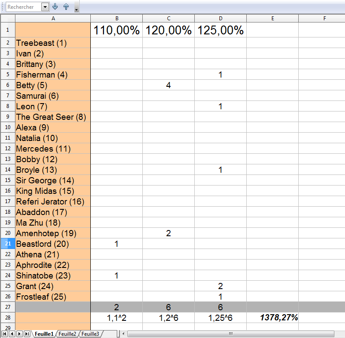Click the select-all corner box

click(x=7, y=18)
